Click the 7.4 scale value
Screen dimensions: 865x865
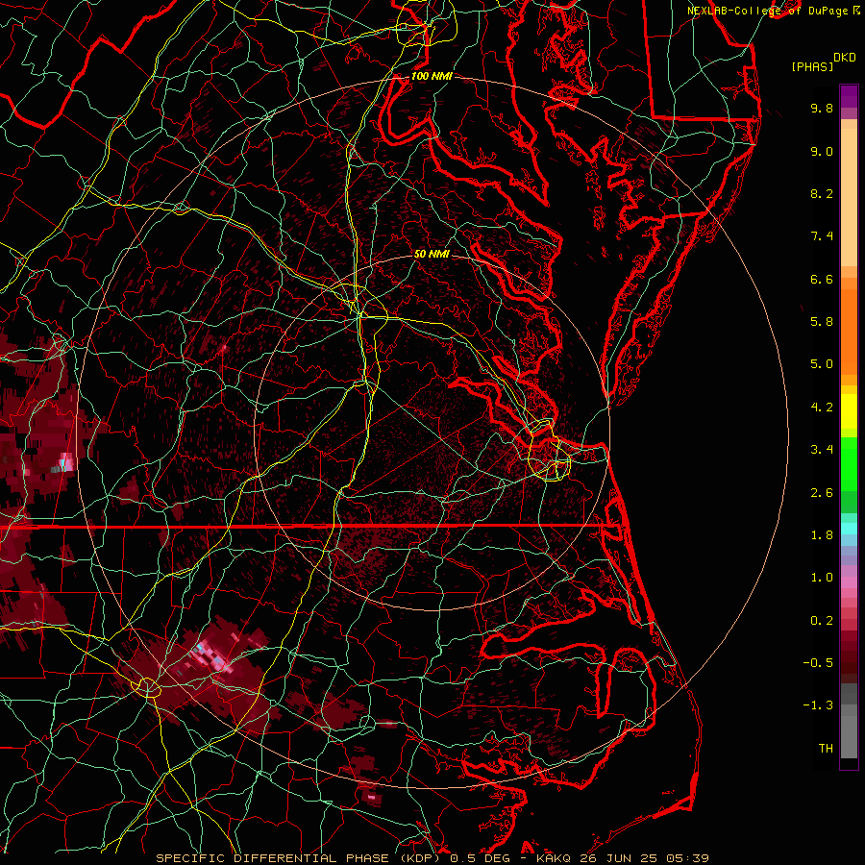[x=822, y=236]
